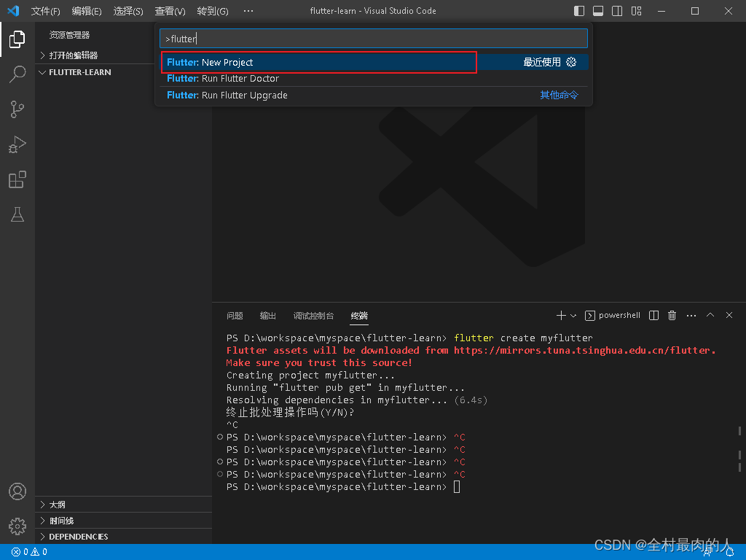Open 转到(G) menu
746x560 pixels.
click(213, 11)
